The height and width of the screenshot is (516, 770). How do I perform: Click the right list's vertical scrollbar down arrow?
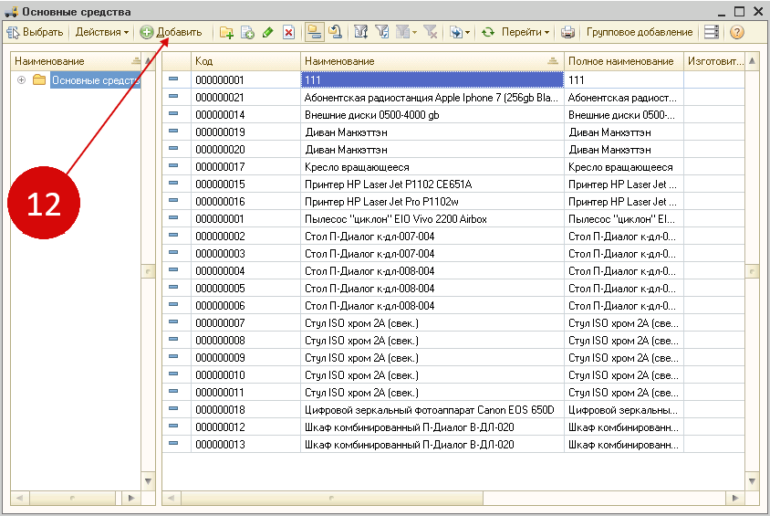coord(752,481)
